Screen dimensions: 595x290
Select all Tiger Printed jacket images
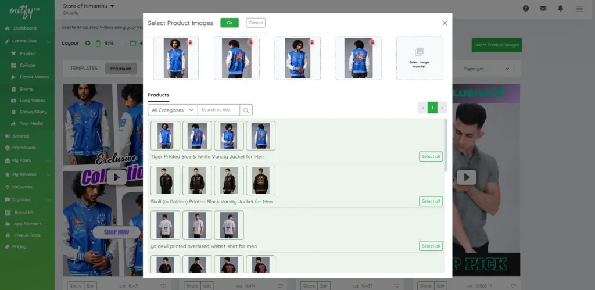(x=431, y=156)
